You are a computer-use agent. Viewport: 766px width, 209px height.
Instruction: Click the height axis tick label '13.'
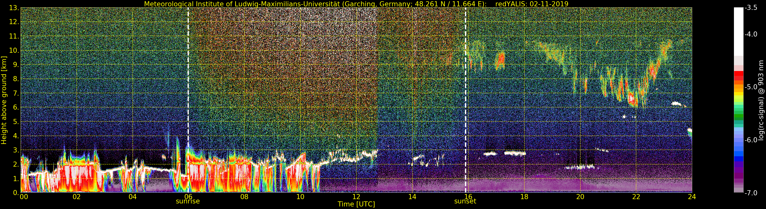(x=14, y=8)
